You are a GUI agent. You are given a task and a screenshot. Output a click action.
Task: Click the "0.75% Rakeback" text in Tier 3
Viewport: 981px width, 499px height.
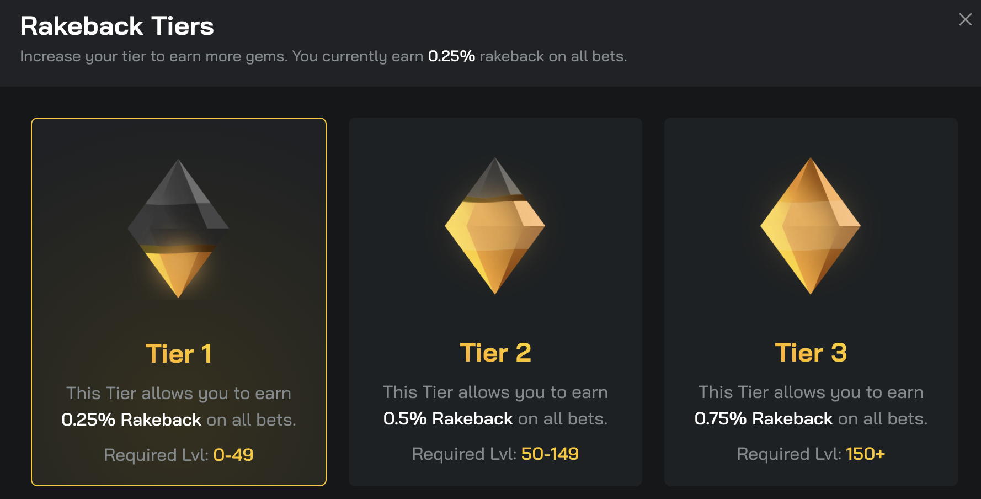pos(763,419)
